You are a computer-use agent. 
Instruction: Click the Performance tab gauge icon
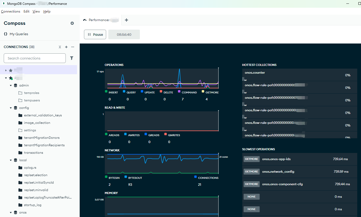click(x=85, y=20)
